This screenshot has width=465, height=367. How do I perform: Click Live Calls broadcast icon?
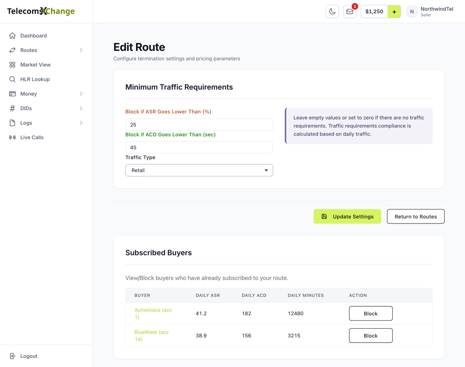[x=12, y=138]
